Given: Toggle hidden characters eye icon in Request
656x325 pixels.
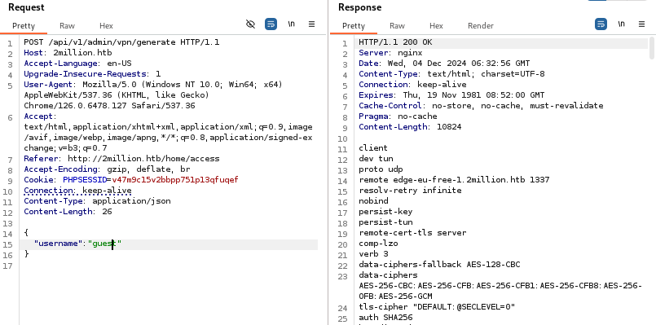Looking at the screenshot, I should 251,24.
